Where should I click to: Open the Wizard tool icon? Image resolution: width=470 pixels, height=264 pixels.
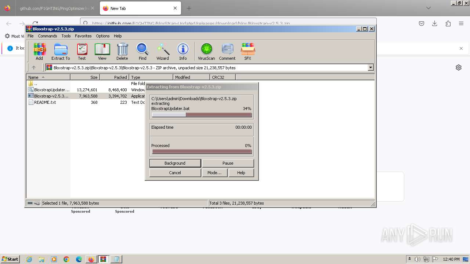pyautogui.click(x=163, y=51)
